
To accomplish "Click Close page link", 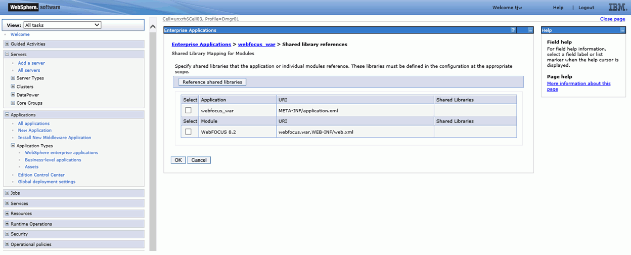I will point(612,19).
